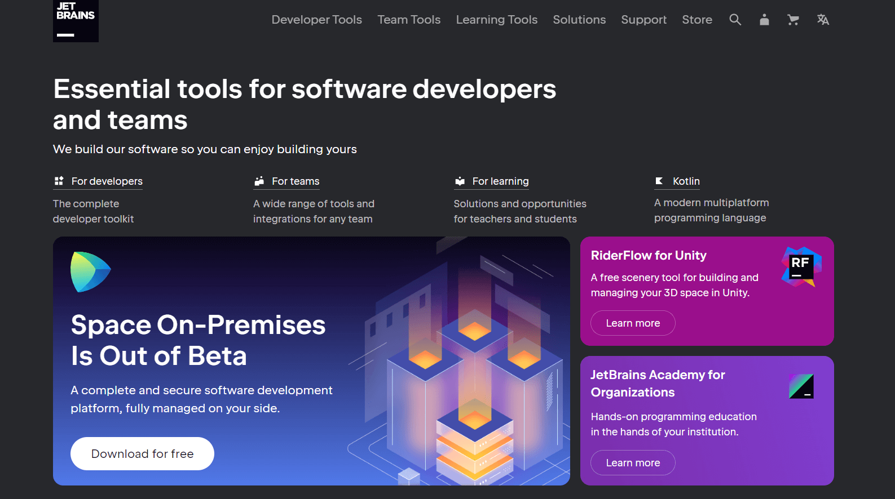
Task: Open the Support menu item
Action: (643, 20)
